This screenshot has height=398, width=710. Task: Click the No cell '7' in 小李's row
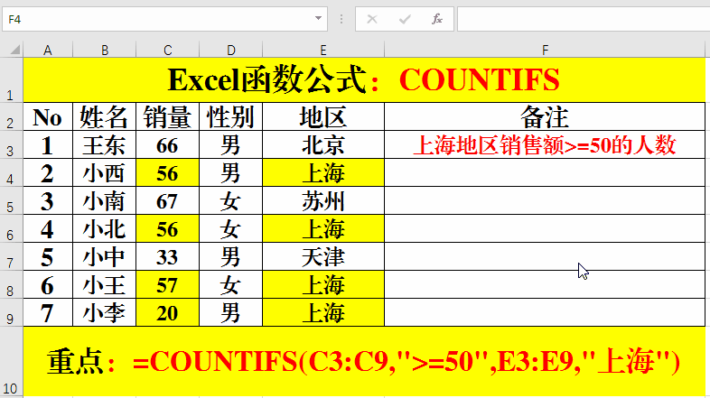pyautogui.click(x=48, y=312)
